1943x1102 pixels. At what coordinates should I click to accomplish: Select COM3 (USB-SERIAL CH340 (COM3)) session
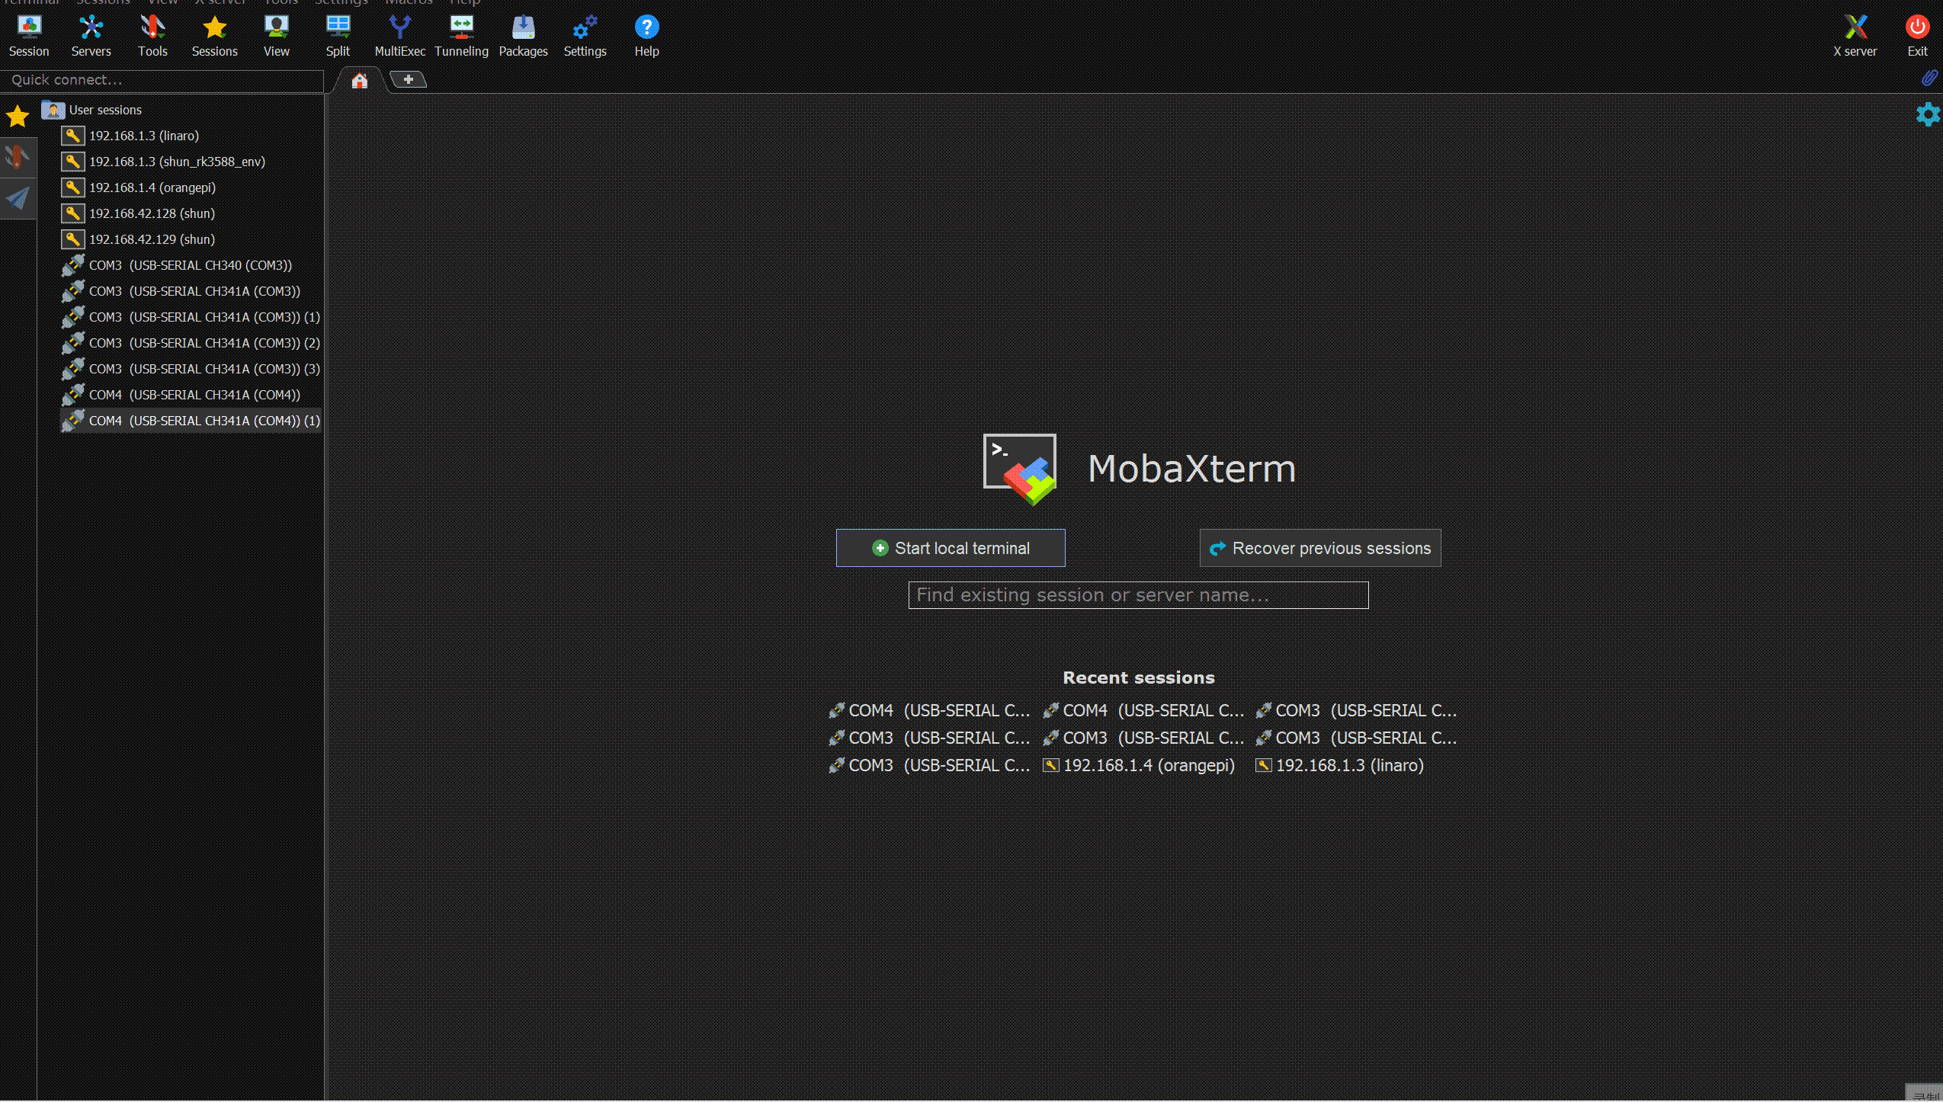click(190, 265)
